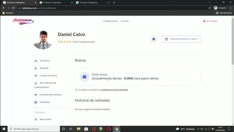Open Calendar in sidebar
Image resolution: width=234 pixels, height=132 pixels.
45,102
